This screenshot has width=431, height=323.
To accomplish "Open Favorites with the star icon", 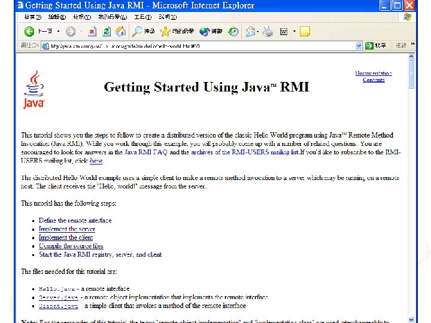I will 177,32.
